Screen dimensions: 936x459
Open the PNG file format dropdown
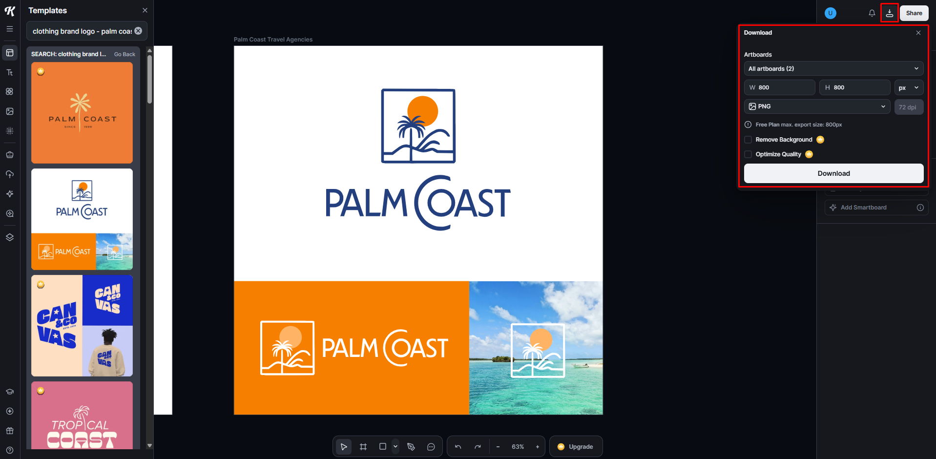[x=816, y=106]
